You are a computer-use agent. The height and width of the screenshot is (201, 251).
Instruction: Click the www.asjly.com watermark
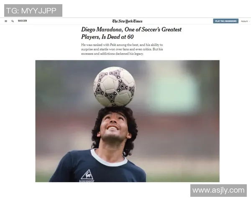(x=218, y=191)
